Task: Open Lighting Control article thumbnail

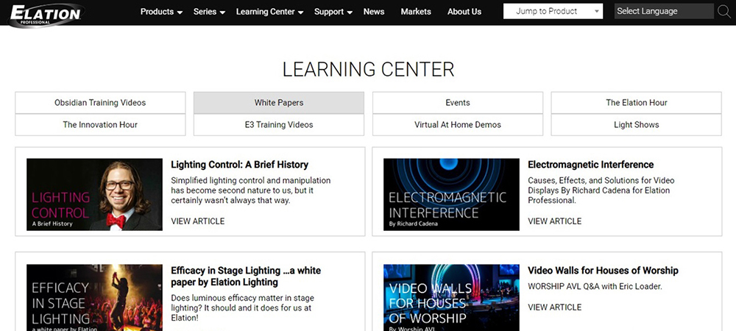Action: [x=94, y=195]
